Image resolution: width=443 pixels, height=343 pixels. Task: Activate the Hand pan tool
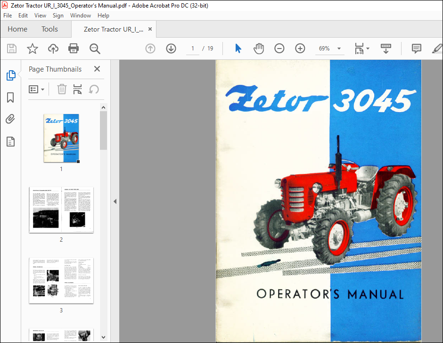[259, 49]
